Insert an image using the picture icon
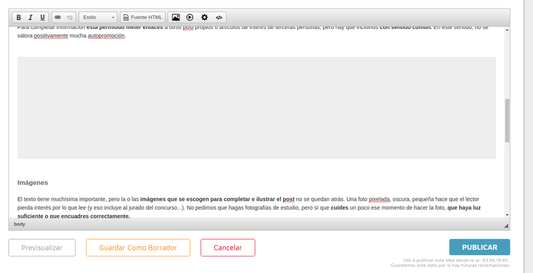Image resolution: width=533 pixels, height=273 pixels. tap(176, 18)
